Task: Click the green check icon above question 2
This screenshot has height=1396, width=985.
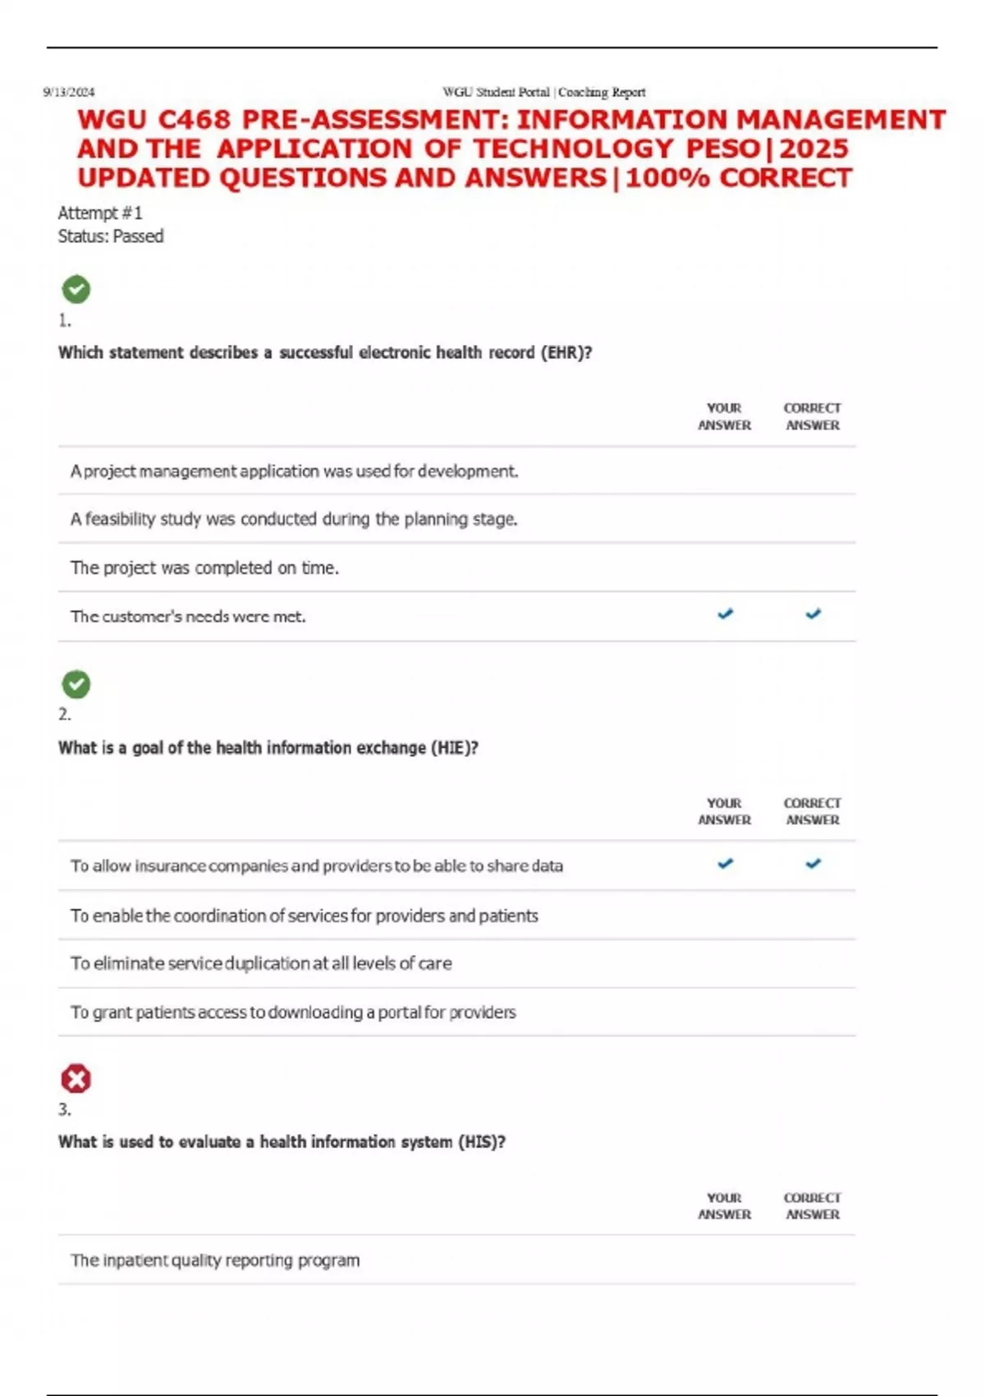Action: pos(76,684)
